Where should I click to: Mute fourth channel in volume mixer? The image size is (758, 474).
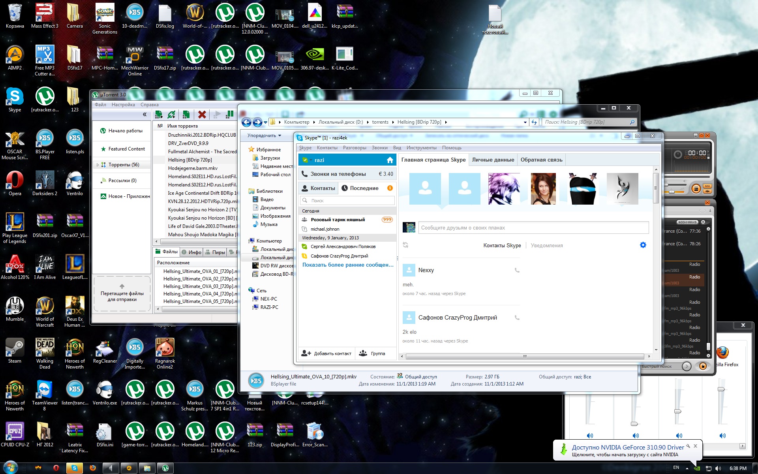(x=722, y=436)
